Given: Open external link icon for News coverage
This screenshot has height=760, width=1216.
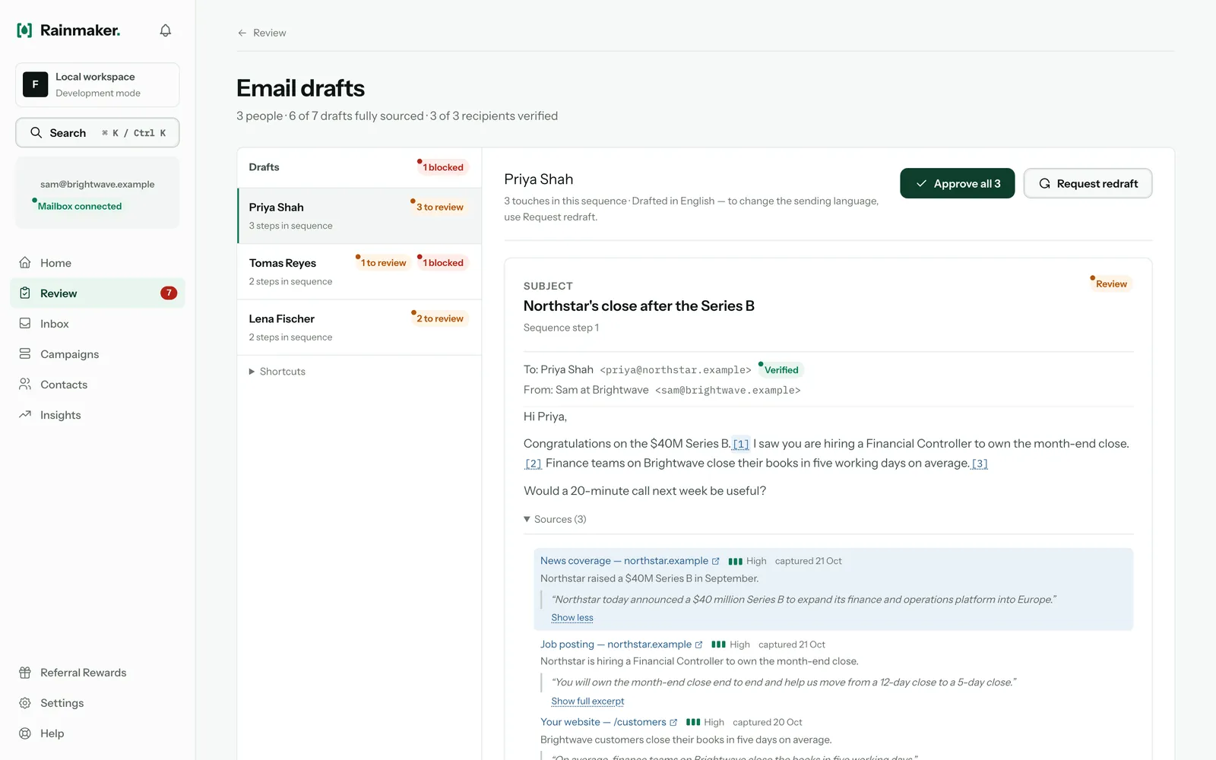Looking at the screenshot, I should 715,561.
